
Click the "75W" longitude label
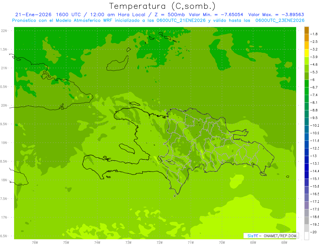pyautogui.click(x=66, y=242)
